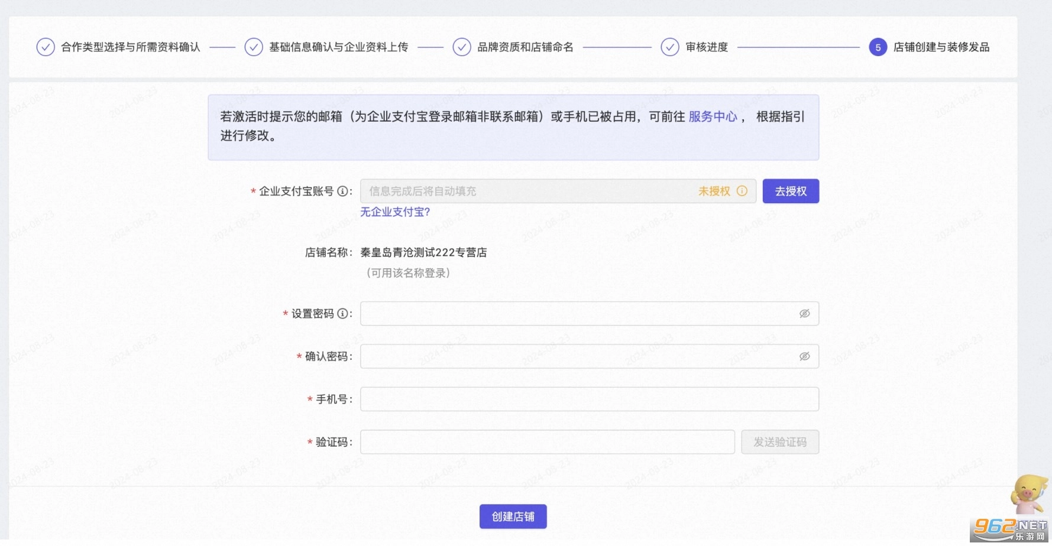Click the step 5 number circle

pos(878,47)
